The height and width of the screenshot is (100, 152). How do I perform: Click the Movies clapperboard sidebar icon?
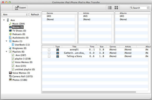(x=10, y=27)
